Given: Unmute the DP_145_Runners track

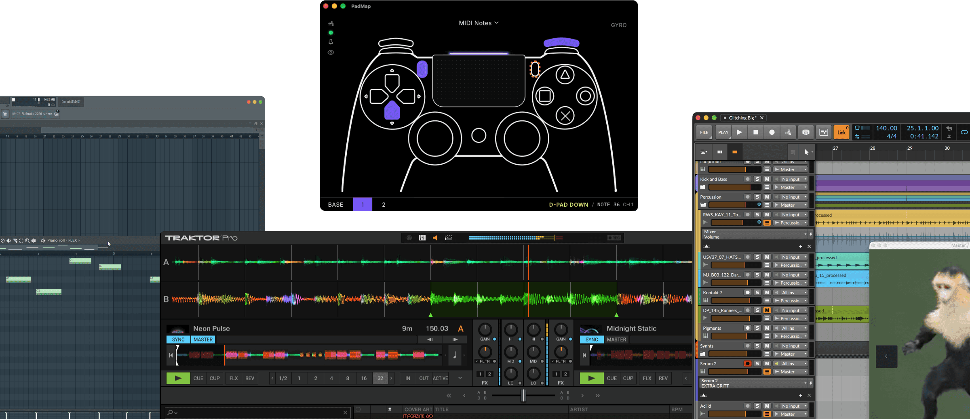Looking at the screenshot, I should (x=767, y=310).
